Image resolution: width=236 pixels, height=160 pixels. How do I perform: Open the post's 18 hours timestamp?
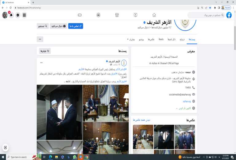coord(117,64)
